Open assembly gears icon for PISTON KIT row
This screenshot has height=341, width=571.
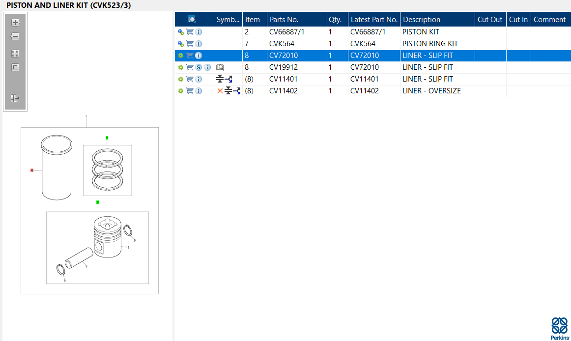[181, 32]
